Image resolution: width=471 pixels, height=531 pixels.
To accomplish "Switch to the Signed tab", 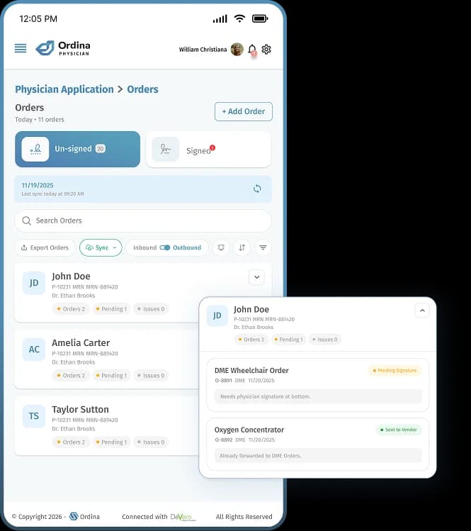I will point(208,150).
